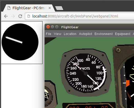134x108 pixels.
Task: Open the Location menu
Action: (70, 34)
